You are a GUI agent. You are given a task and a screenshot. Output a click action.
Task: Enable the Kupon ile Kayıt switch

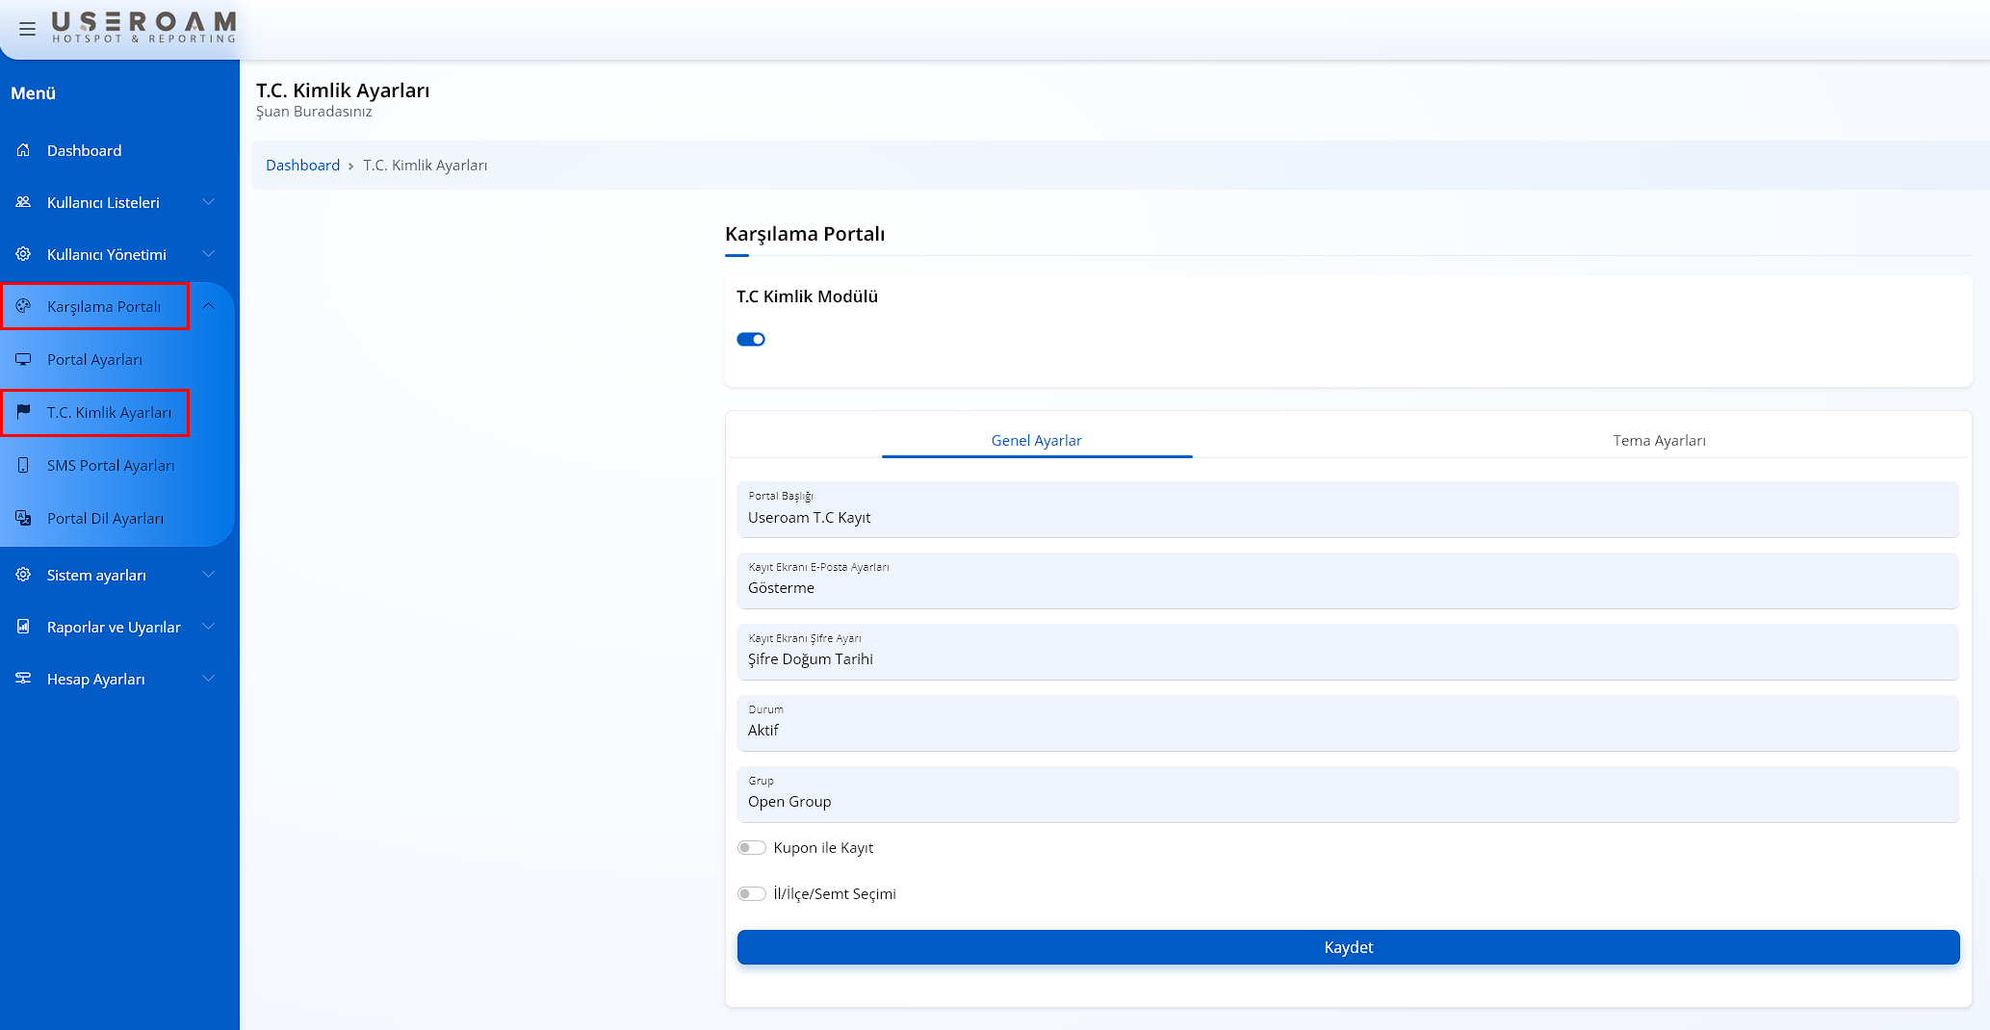751,848
